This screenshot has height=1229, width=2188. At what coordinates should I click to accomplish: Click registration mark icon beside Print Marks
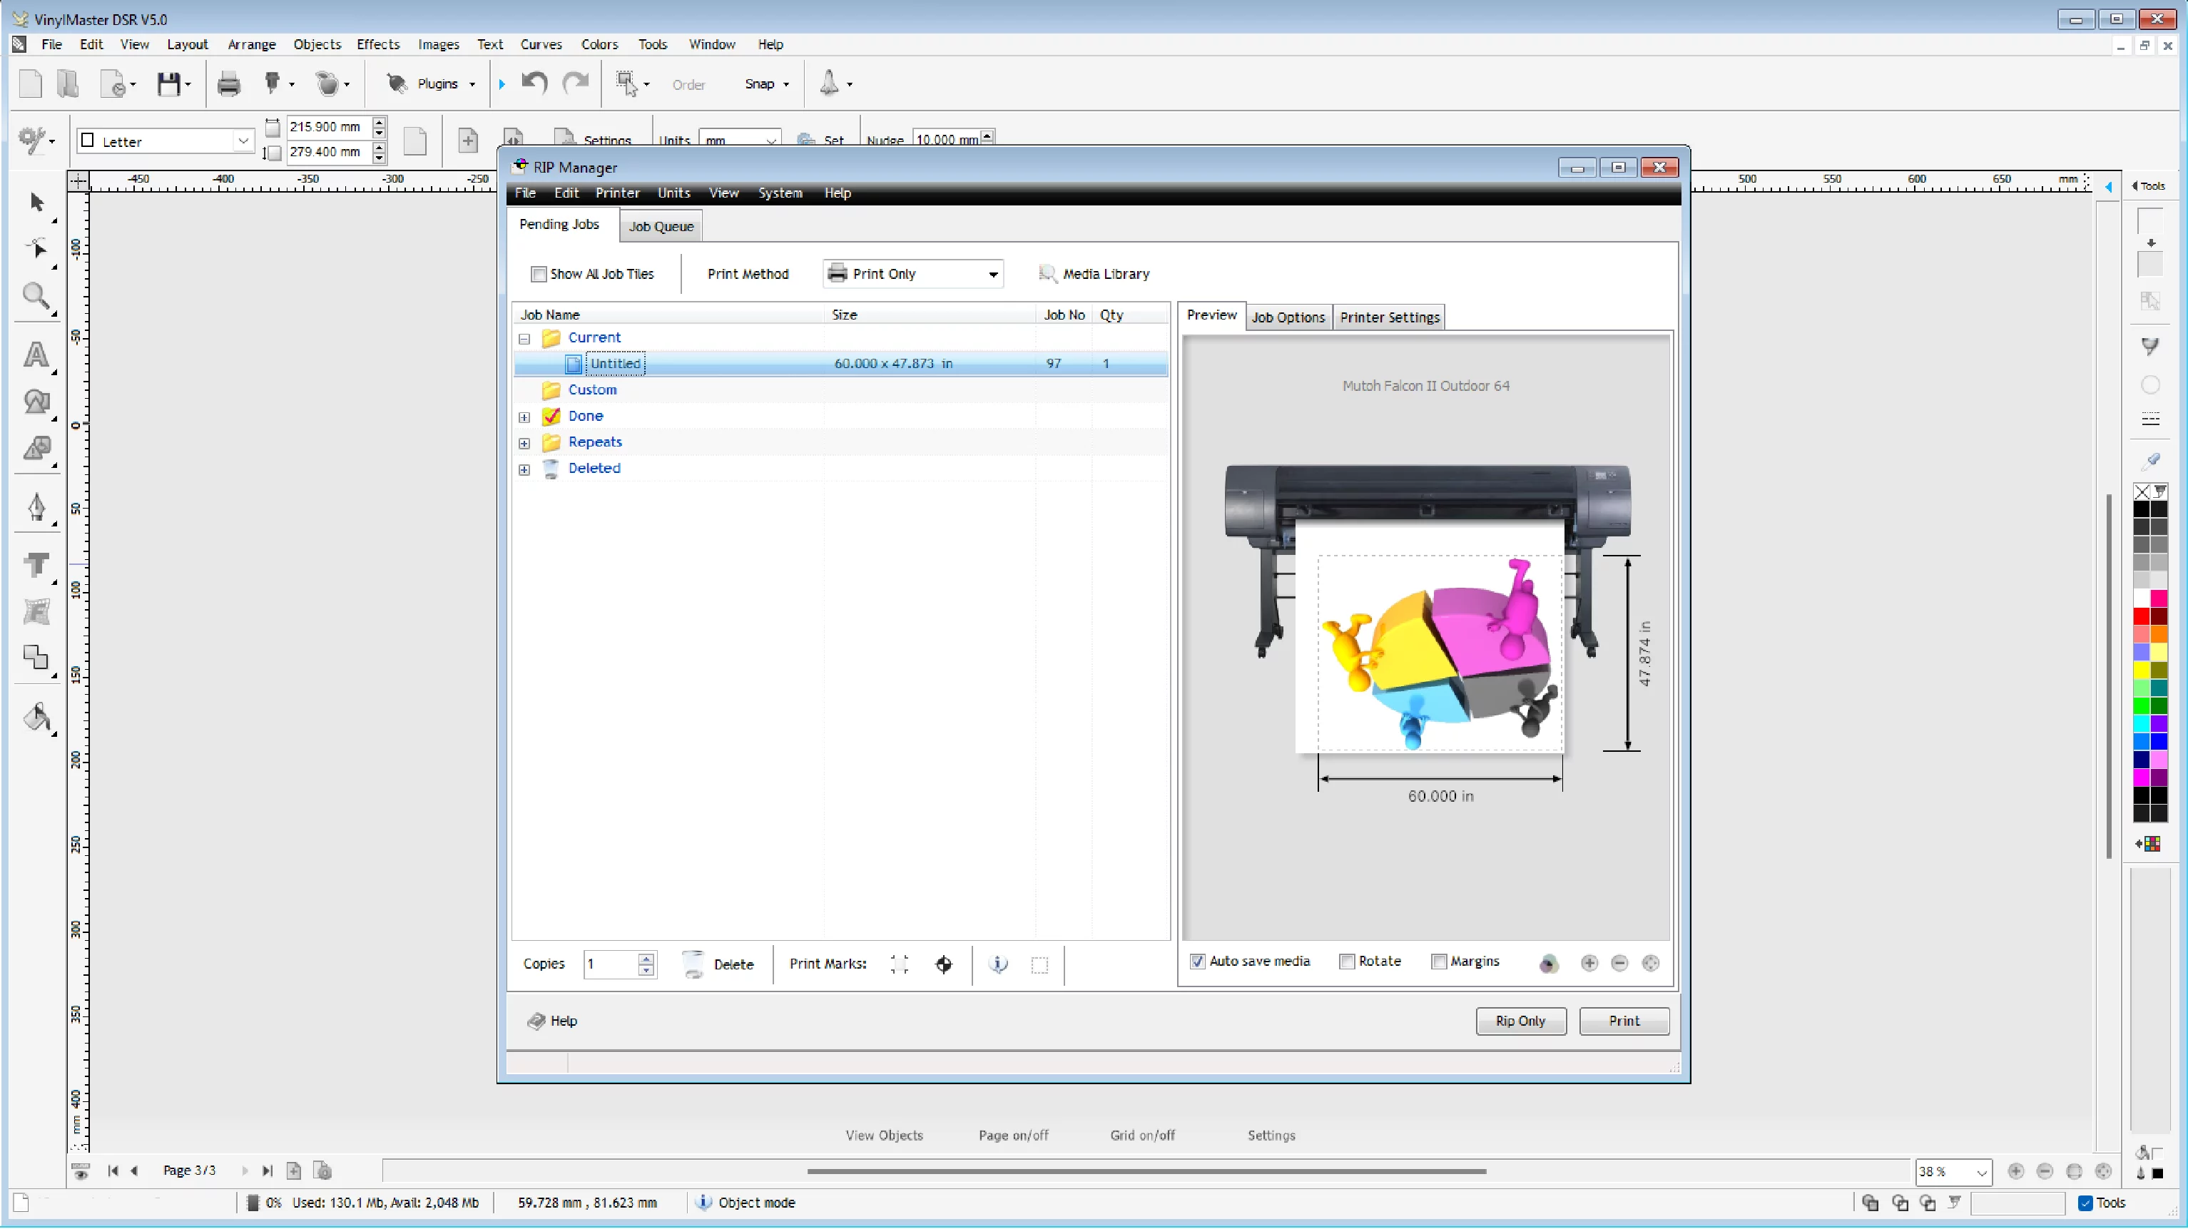[x=944, y=964]
